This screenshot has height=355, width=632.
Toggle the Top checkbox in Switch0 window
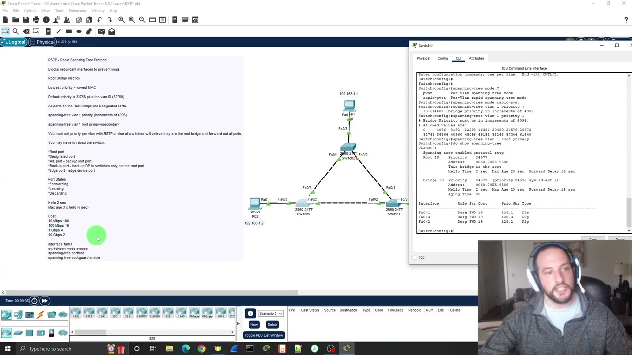click(415, 257)
